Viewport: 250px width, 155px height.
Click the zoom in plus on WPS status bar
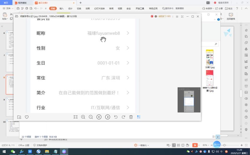pyautogui.click(x=241, y=145)
